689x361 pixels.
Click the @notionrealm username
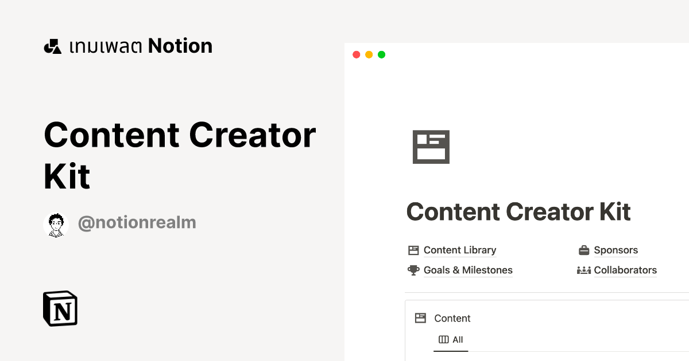click(x=136, y=223)
